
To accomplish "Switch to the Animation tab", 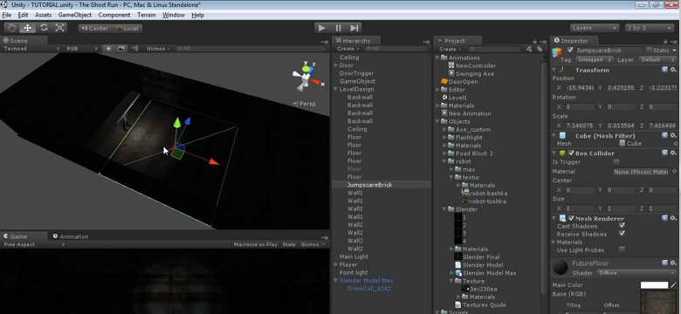I will point(71,236).
